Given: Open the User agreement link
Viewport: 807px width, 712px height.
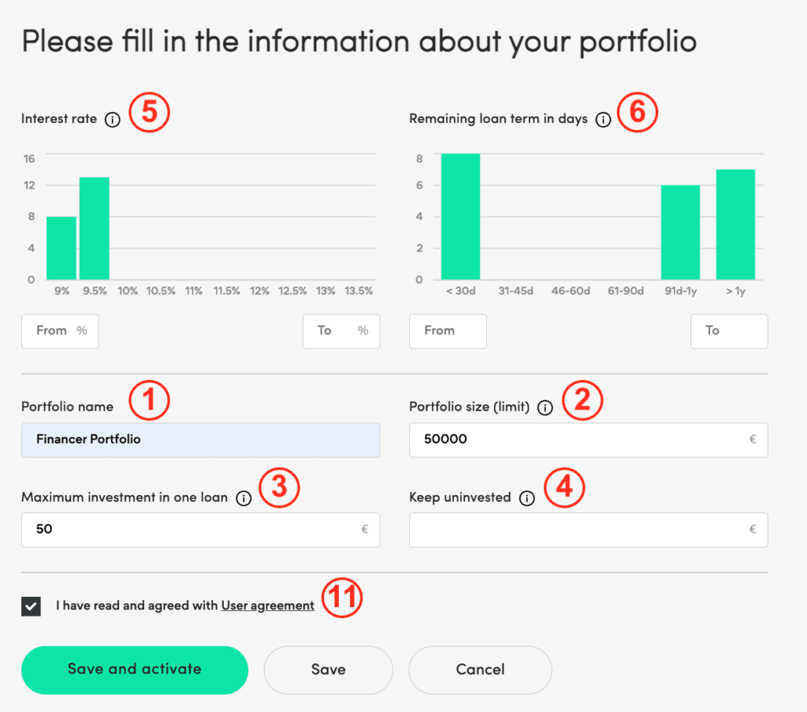Looking at the screenshot, I should (x=267, y=606).
